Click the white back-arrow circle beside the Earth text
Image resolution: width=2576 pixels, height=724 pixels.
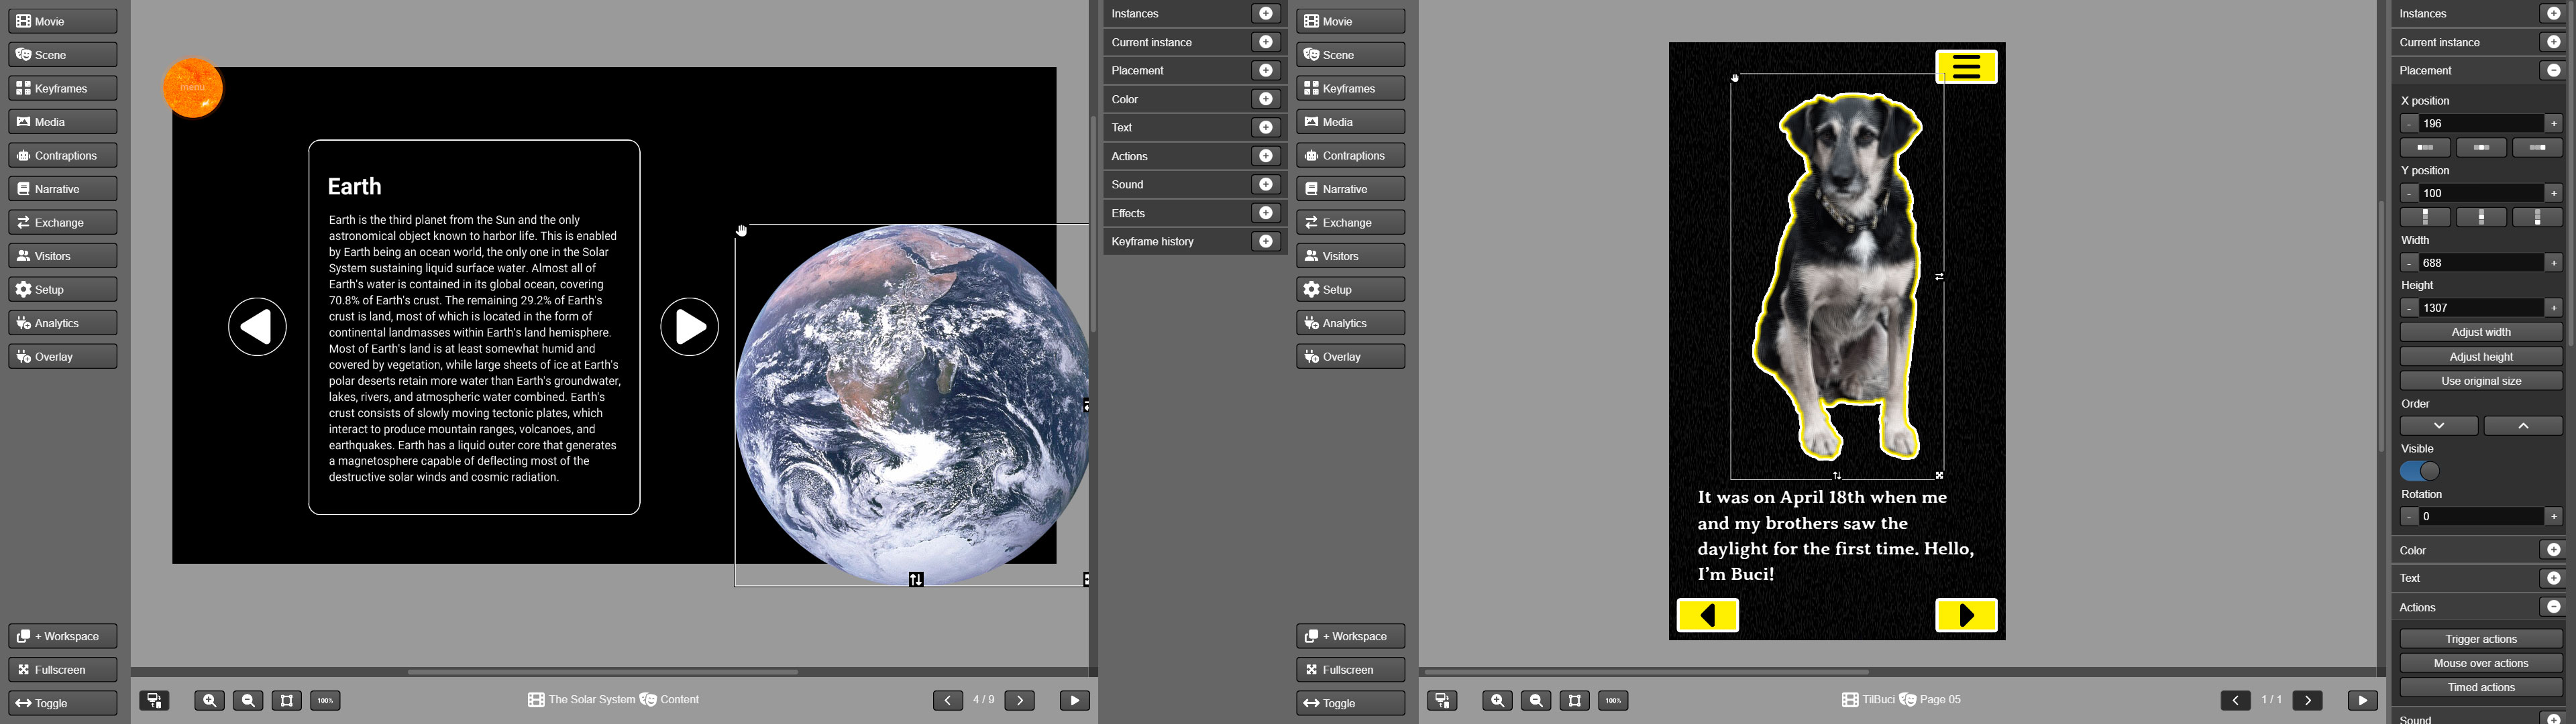[257, 327]
